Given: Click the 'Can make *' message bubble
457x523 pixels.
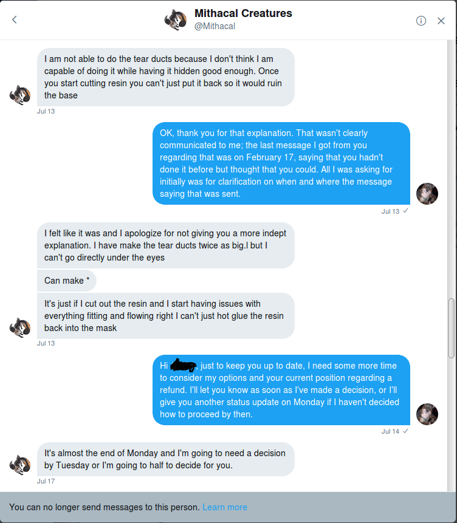Looking at the screenshot, I should 67,281.
